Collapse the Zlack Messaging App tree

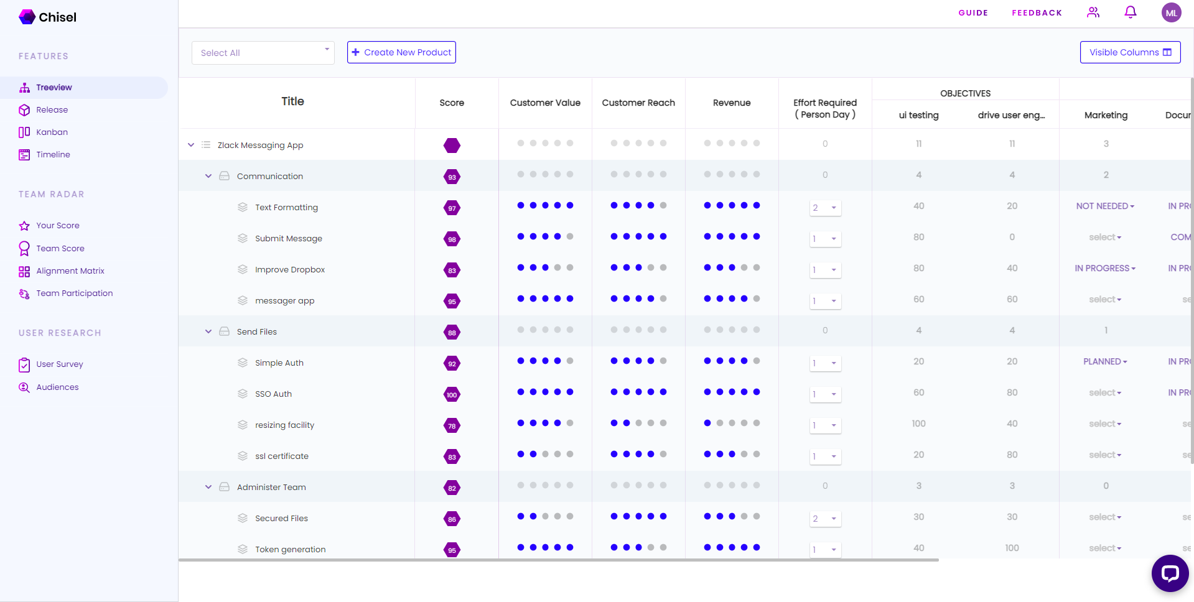(x=191, y=145)
